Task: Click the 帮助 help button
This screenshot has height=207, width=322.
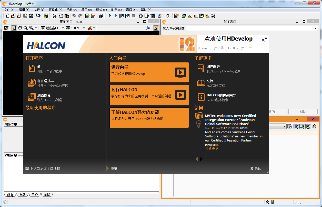Action: coord(303,111)
